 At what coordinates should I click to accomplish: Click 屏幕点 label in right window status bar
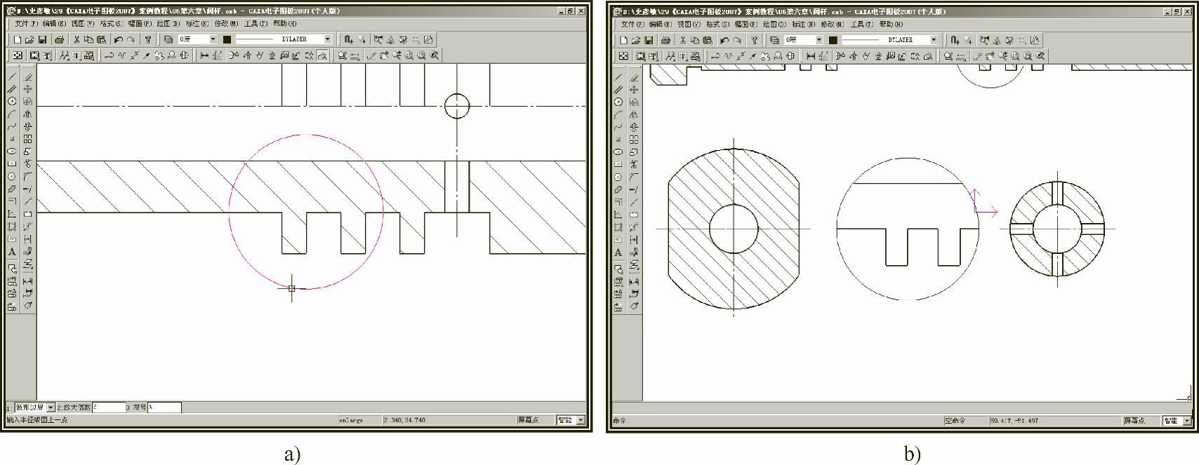click(x=1134, y=421)
